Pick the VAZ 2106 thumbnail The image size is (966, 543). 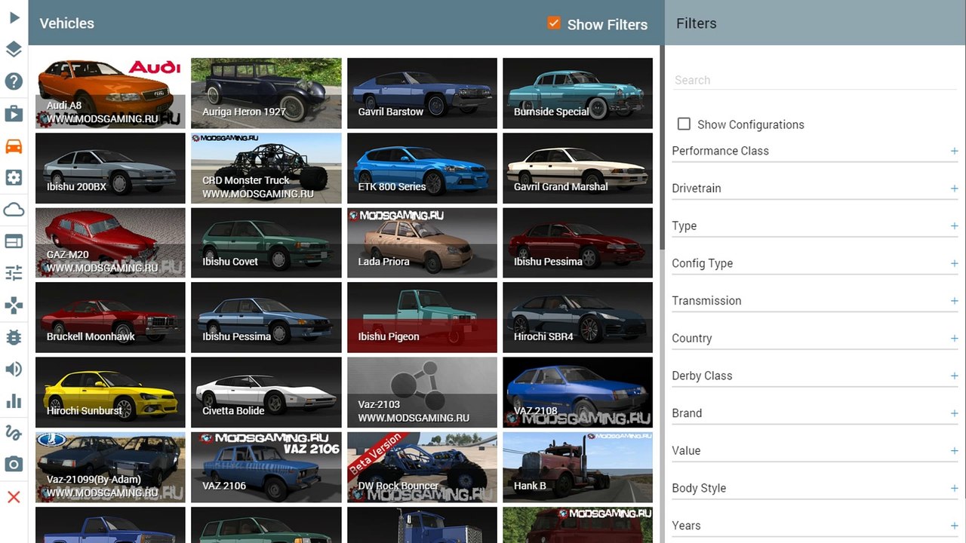click(x=266, y=467)
